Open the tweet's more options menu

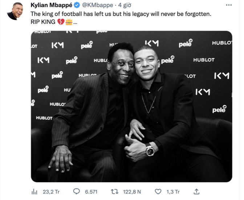[x=229, y=5]
